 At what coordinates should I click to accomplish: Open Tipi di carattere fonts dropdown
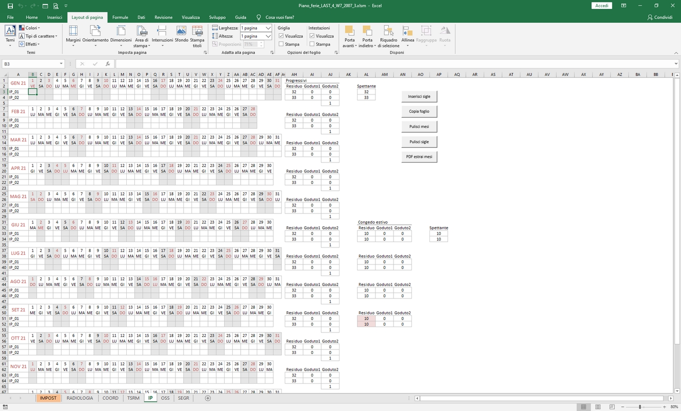coord(38,36)
